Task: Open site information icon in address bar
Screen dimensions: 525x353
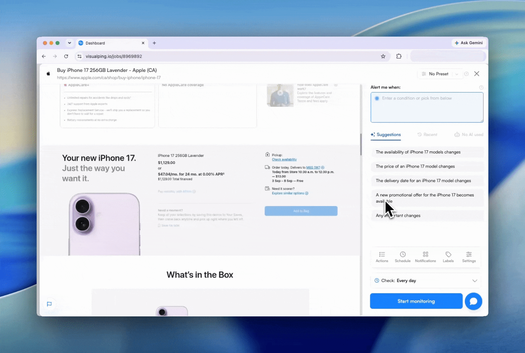Action: [x=80, y=56]
